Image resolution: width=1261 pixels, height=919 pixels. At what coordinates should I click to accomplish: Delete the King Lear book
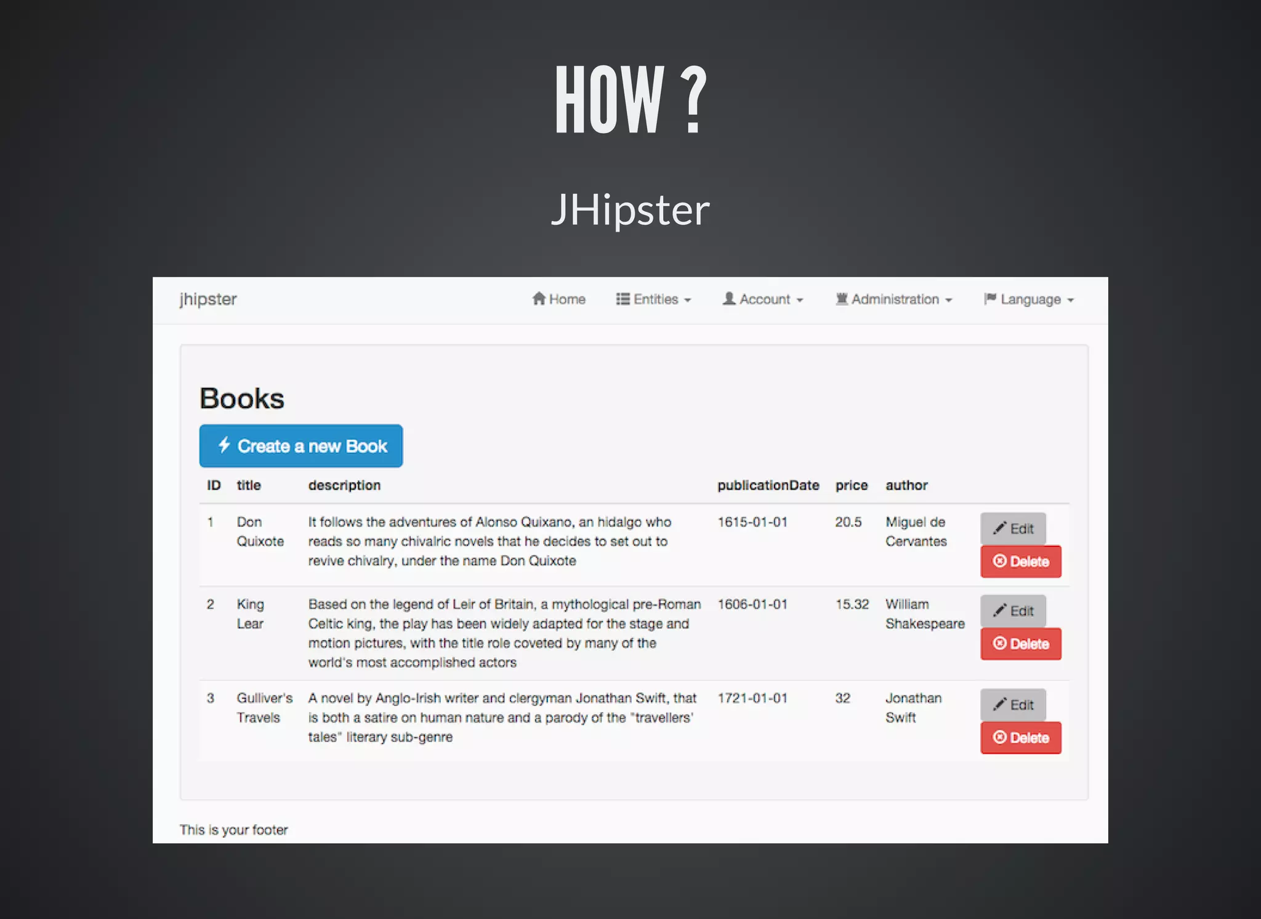tap(1021, 644)
